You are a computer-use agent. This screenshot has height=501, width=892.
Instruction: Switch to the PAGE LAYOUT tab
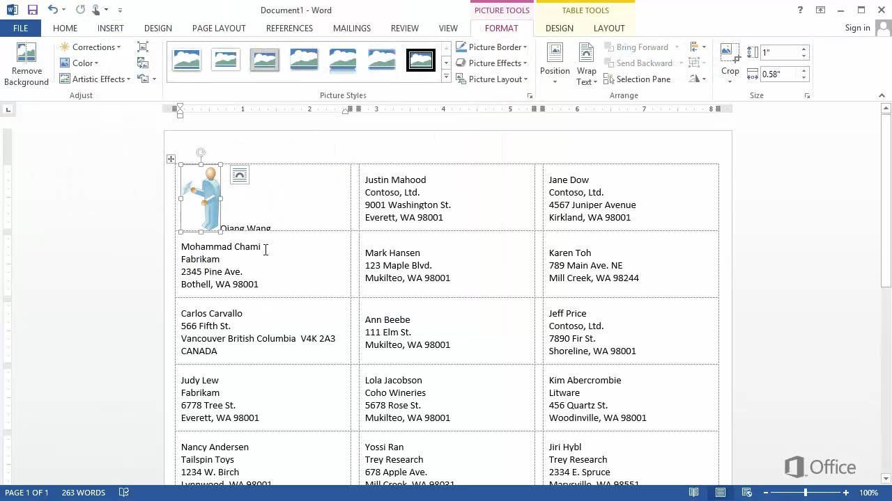pos(219,28)
